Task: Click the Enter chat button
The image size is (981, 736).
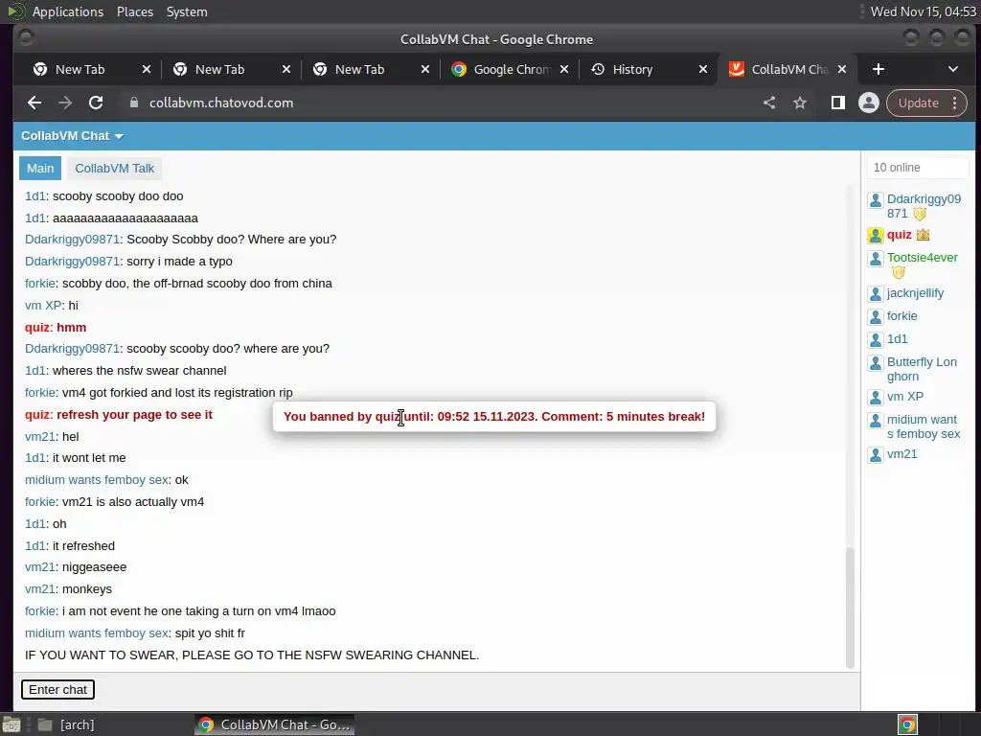Action: point(57,690)
